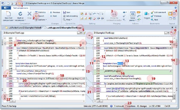Open the tab list dropdown beside the tab close X

tap(176, 27)
